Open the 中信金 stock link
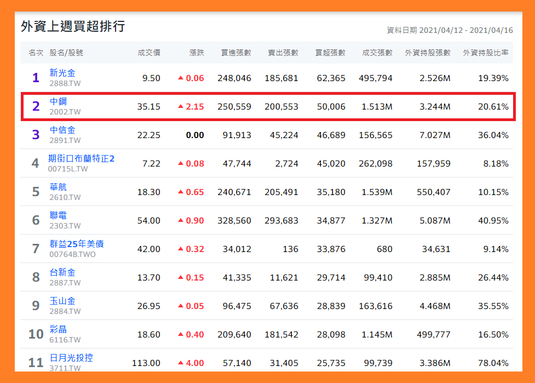The image size is (535, 383). (62, 130)
